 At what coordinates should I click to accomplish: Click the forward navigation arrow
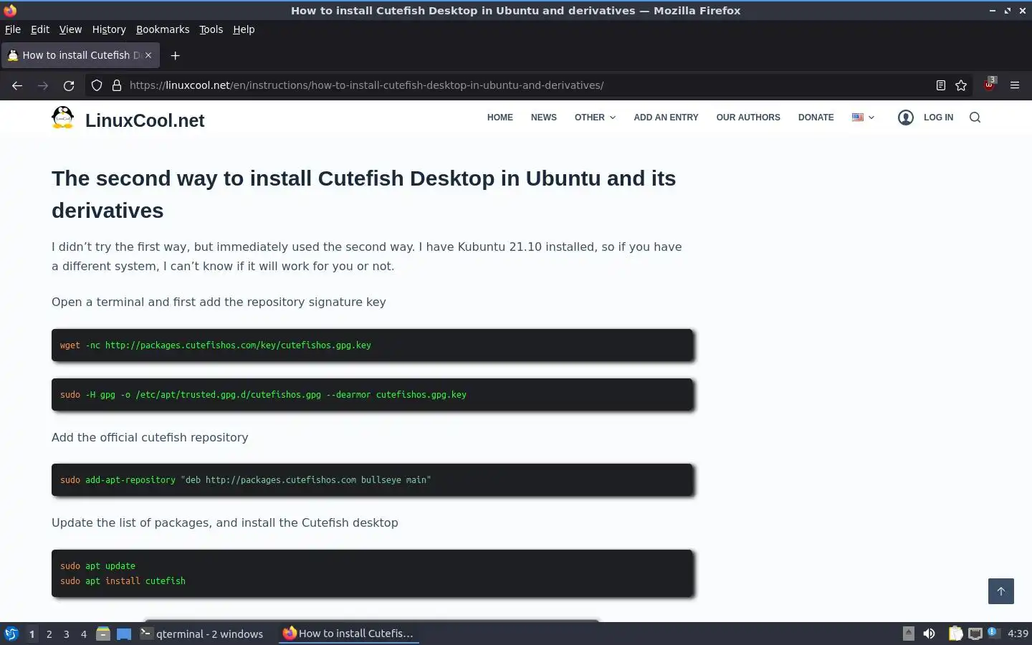pos(43,85)
